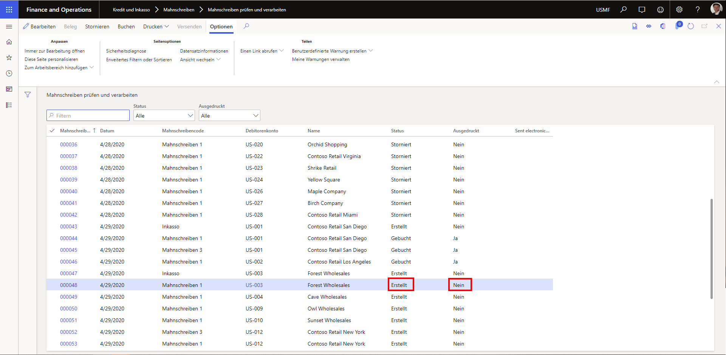Show the filter pane funnel icon
This screenshot has height=355, width=726.
(x=28, y=95)
